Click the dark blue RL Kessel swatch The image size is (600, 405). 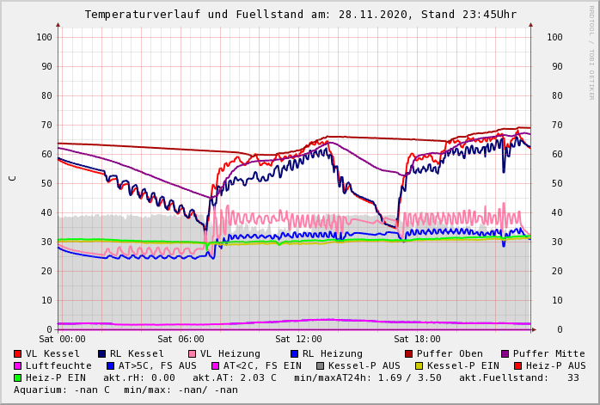pyautogui.click(x=102, y=353)
